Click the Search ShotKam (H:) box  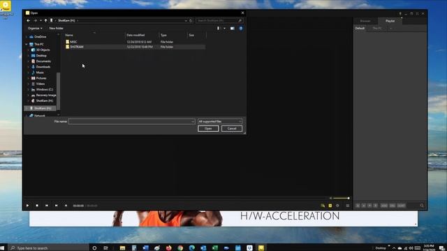click(x=219, y=20)
